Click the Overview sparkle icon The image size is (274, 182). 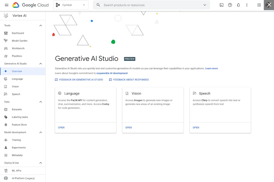click(6, 71)
